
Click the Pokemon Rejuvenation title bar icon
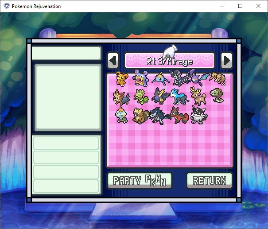(7, 6)
